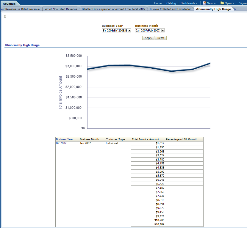Open the Catalog link
This screenshot has width=247, height=228.
click(171, 3)
